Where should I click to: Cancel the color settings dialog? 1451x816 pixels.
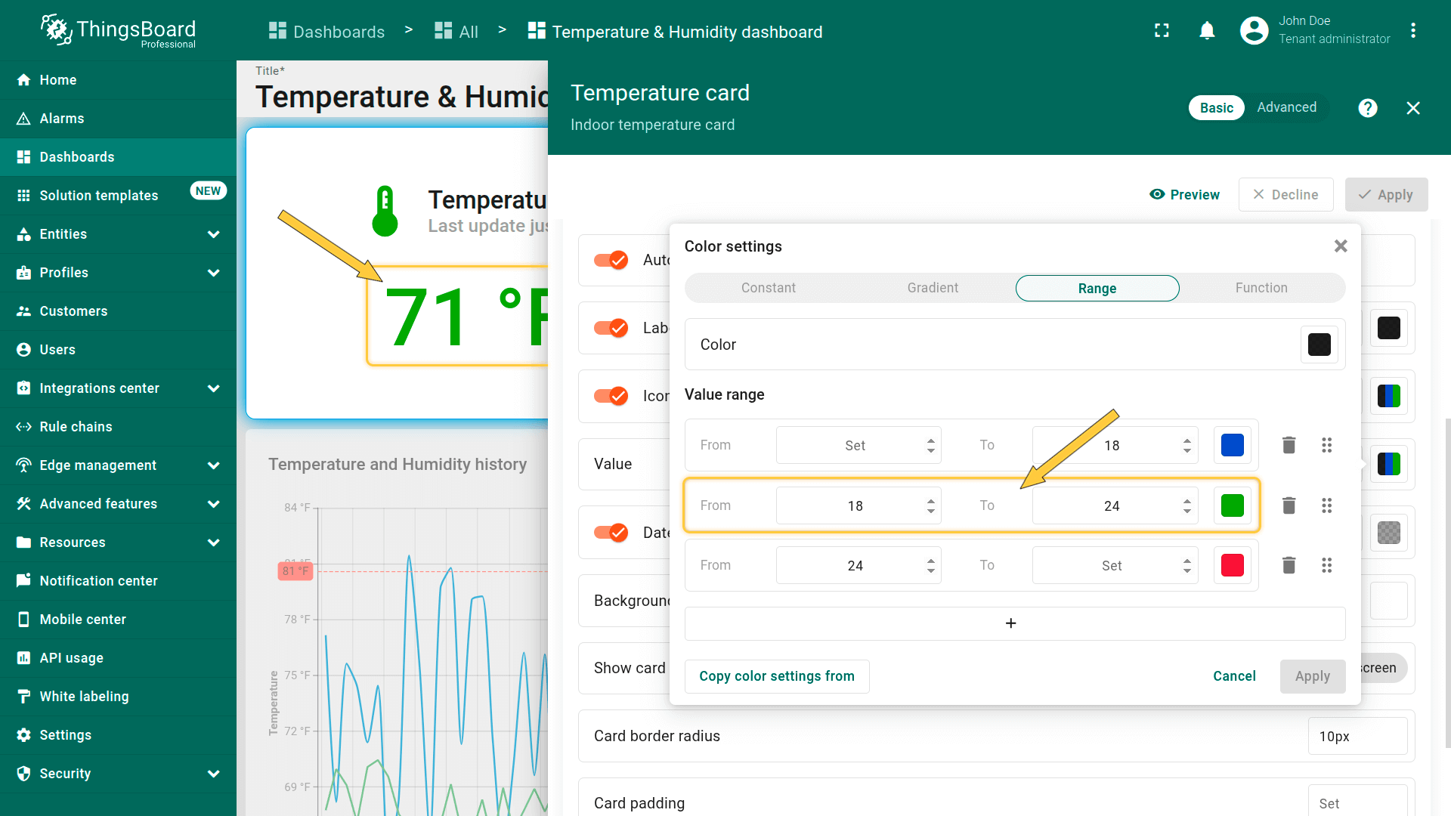[x=1234, y=676]
